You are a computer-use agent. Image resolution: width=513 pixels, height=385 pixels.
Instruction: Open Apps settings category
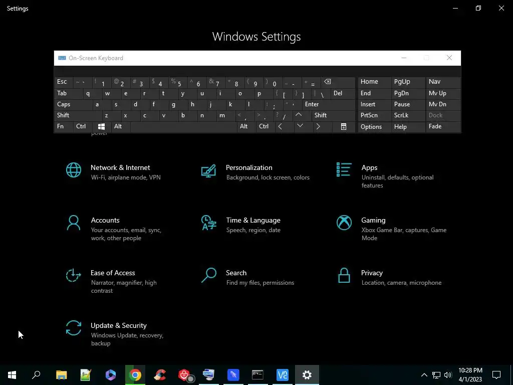tap(385, 176)
